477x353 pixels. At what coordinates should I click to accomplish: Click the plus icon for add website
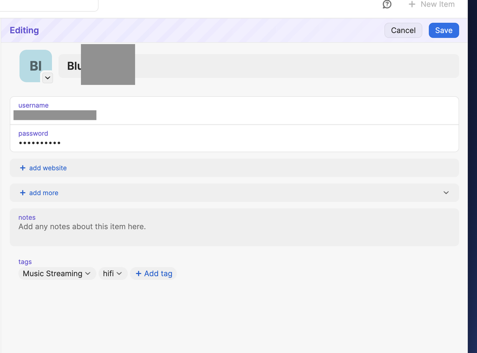(22, 168)
